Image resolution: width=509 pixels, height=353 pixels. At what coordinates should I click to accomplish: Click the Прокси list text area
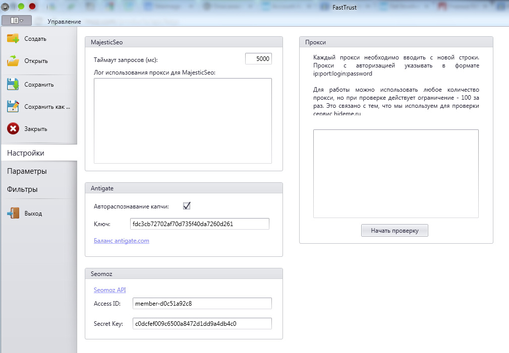tap(395, 174)
